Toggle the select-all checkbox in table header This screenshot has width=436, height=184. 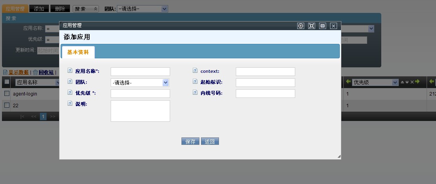click(7, 82)
